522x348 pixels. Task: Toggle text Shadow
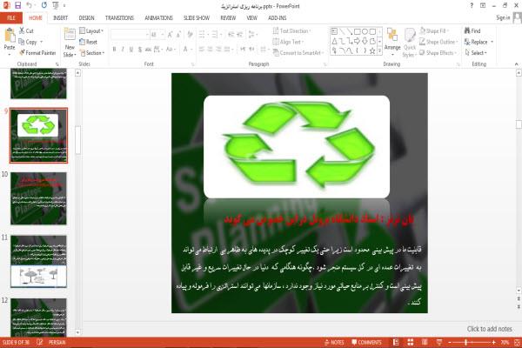click(x=140, y=50)
